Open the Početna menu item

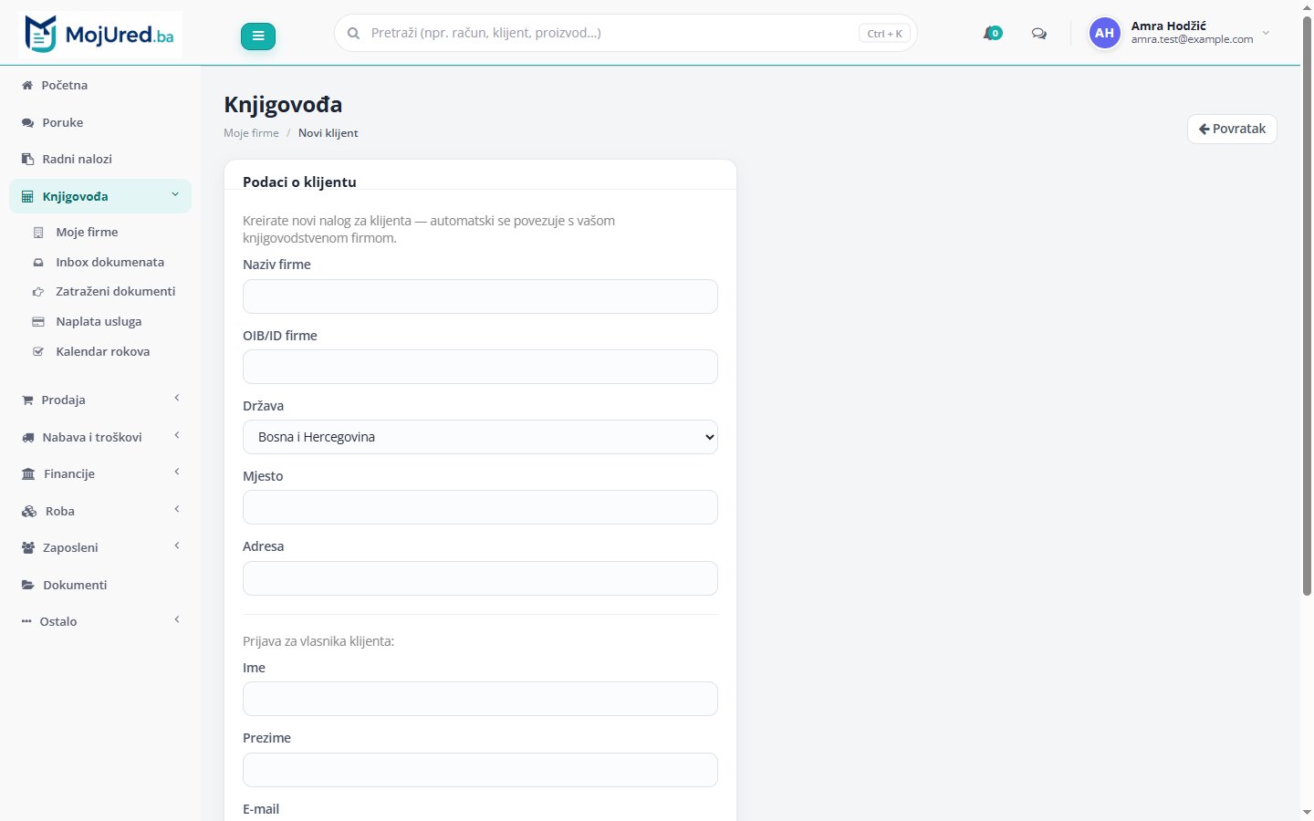click(x=100, y=85)
